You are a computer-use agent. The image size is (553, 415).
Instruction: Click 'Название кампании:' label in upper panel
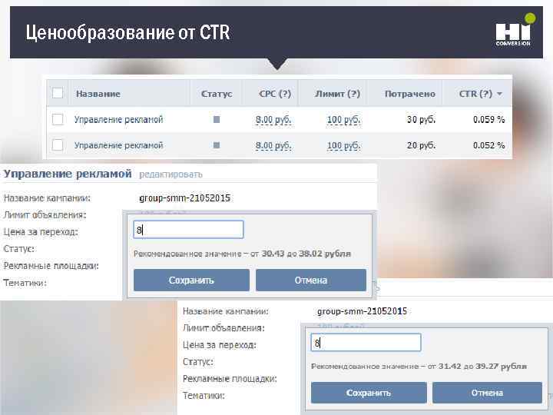(47, 198)
